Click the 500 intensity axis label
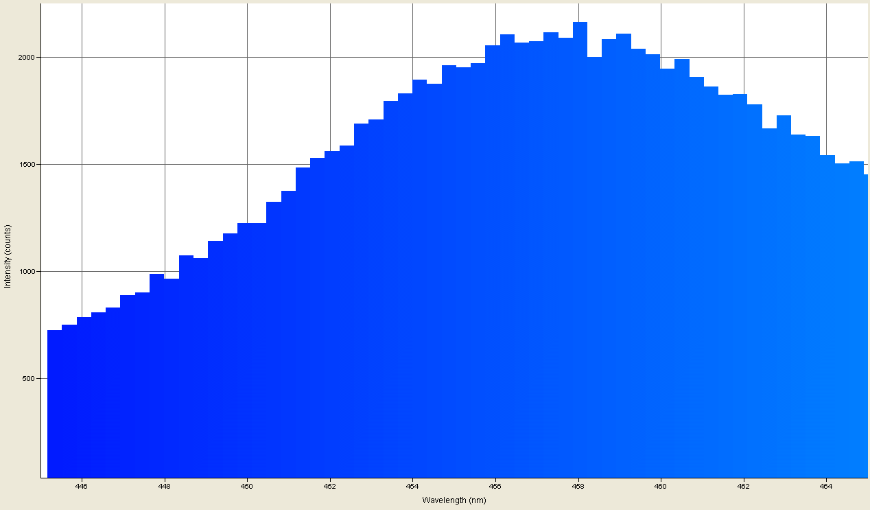The width and height of the screenshot is (870, 510). point(30,379)
